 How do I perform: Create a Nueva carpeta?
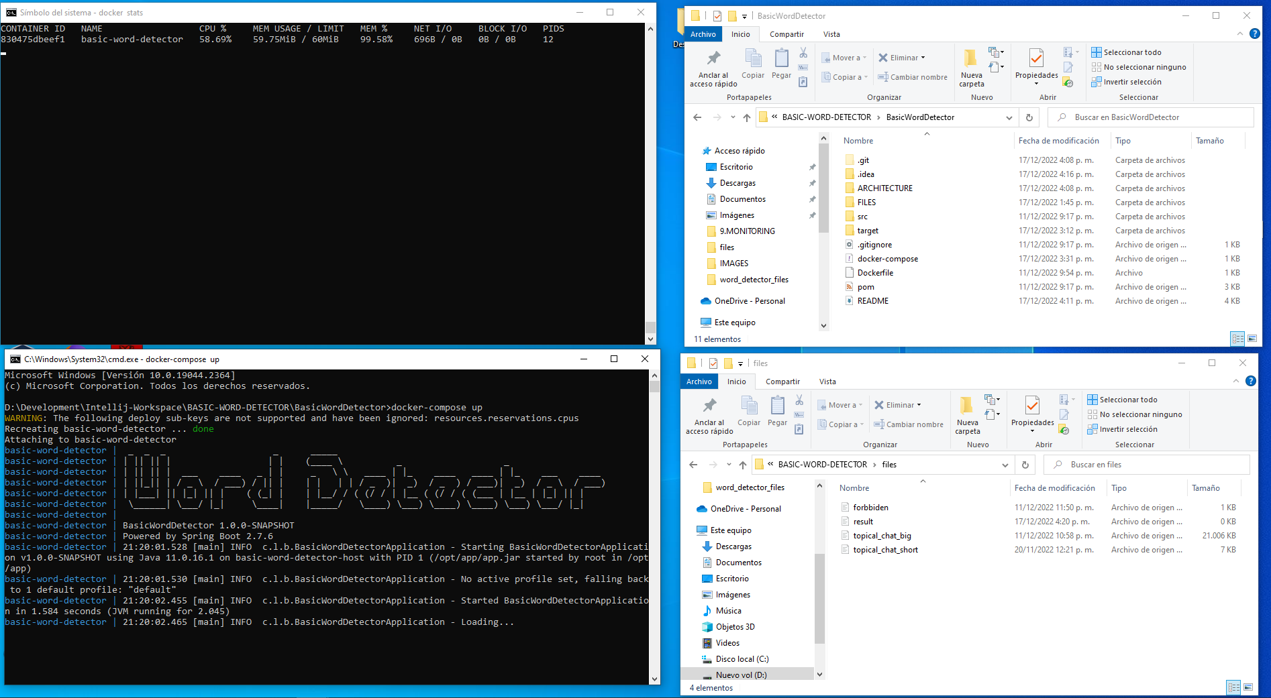click(x=971, y=67)
